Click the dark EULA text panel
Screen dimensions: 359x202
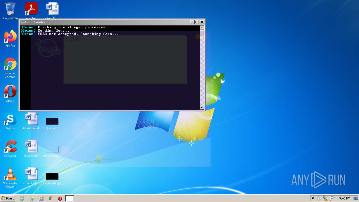click(x=125, y=59)
